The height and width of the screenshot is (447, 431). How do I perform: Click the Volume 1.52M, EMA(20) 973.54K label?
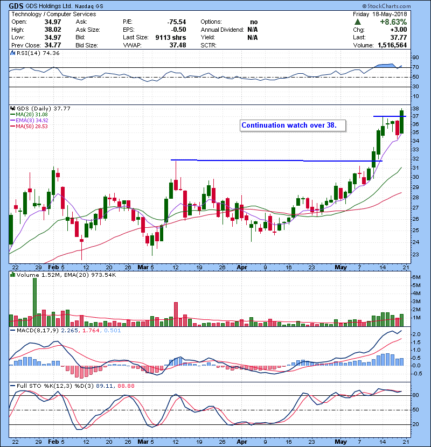click(x=66, y=275)
